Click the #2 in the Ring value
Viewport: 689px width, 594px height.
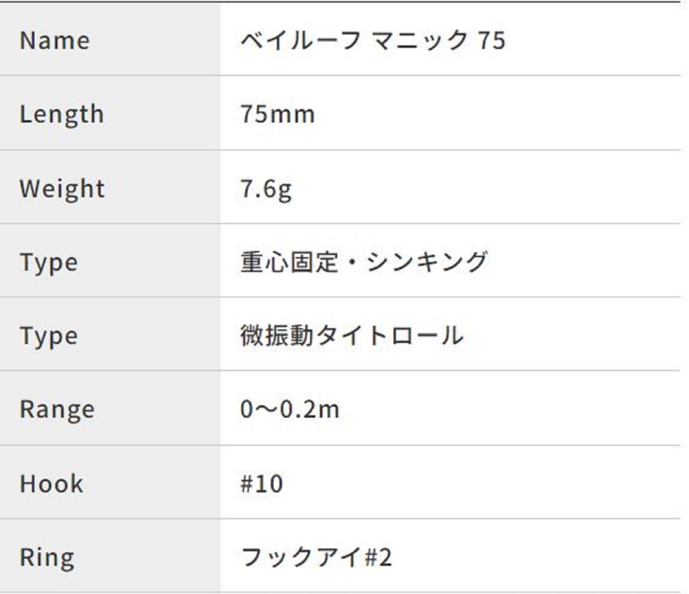coord(378,557)
